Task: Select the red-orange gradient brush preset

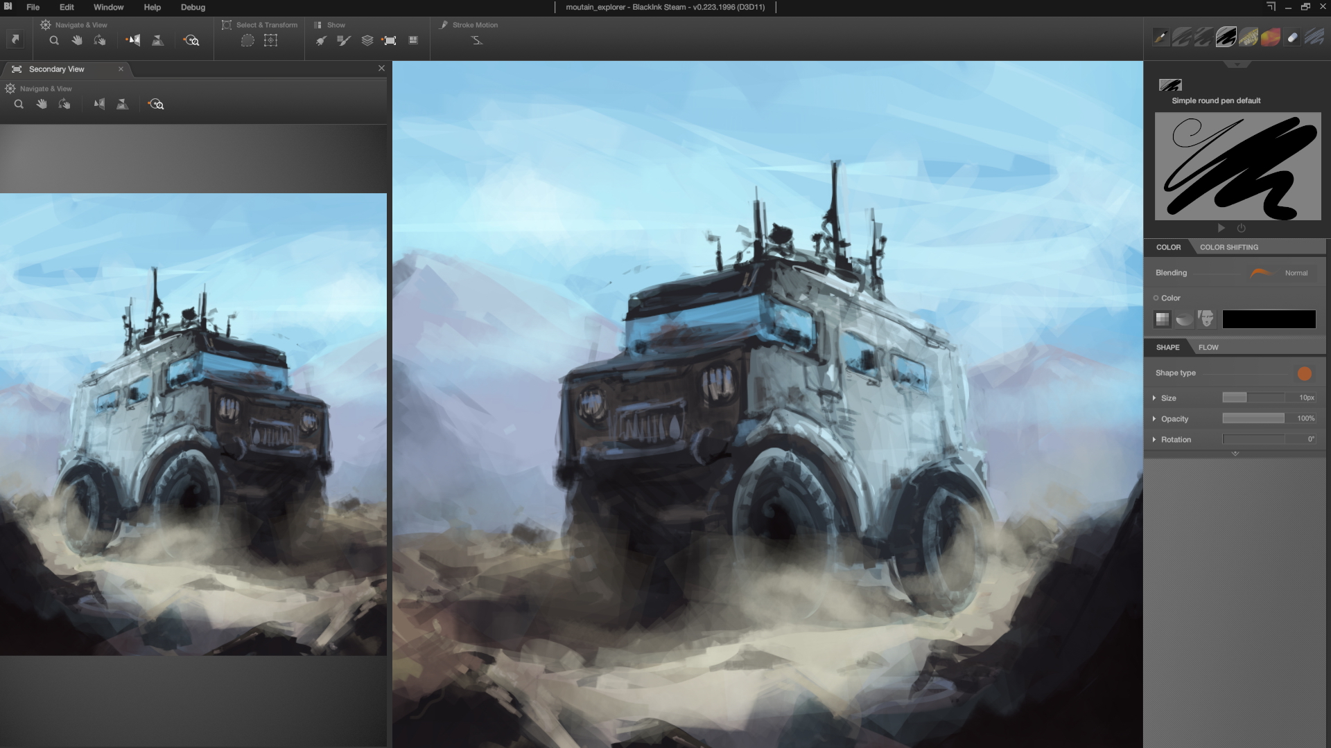Action: tap(1271, 37)
